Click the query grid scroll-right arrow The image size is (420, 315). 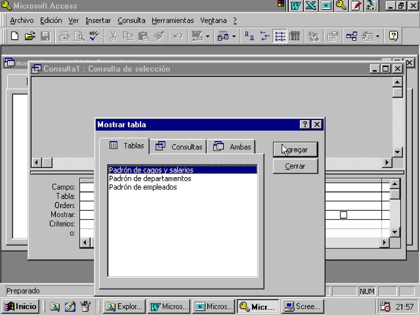(384, 242)
